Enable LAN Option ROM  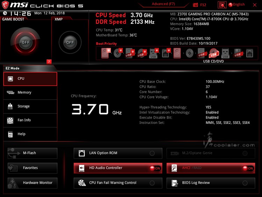118,153
